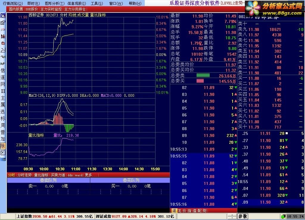The image size is (305, 220).
Task: Click the red folder icon in sidebar
Action: [x=3, y=43]
